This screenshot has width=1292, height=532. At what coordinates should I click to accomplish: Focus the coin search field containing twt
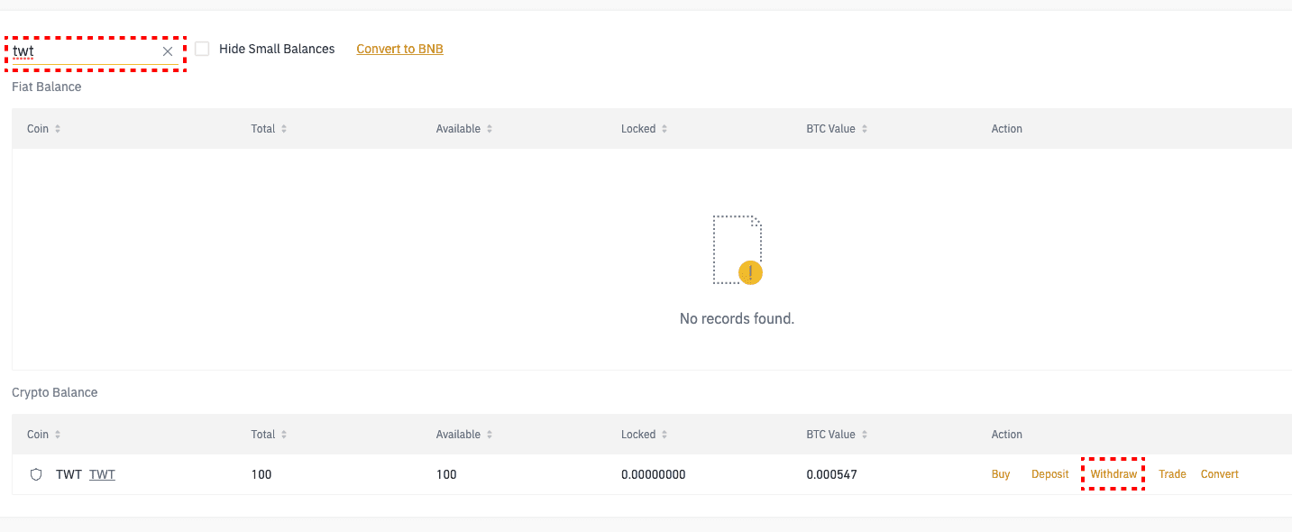(x=85, y=51)
